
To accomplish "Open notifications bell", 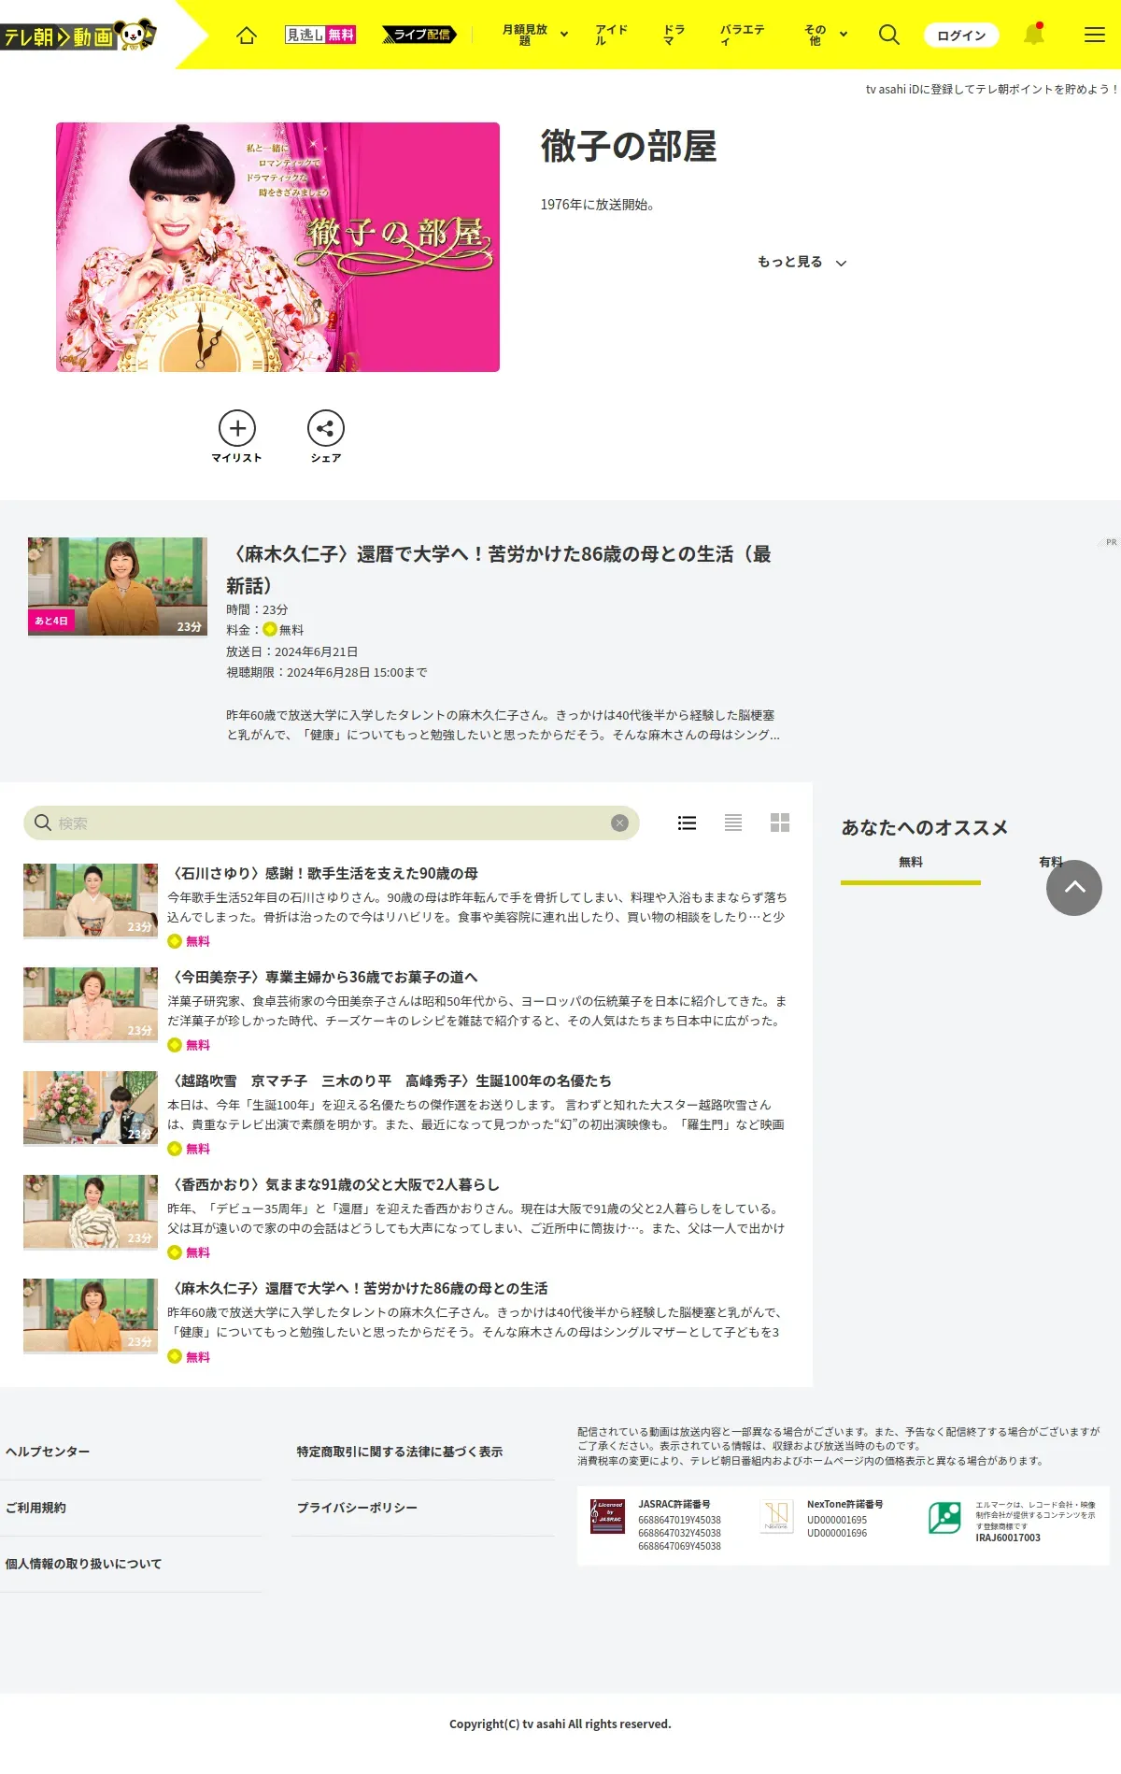I will point(1033,35).
